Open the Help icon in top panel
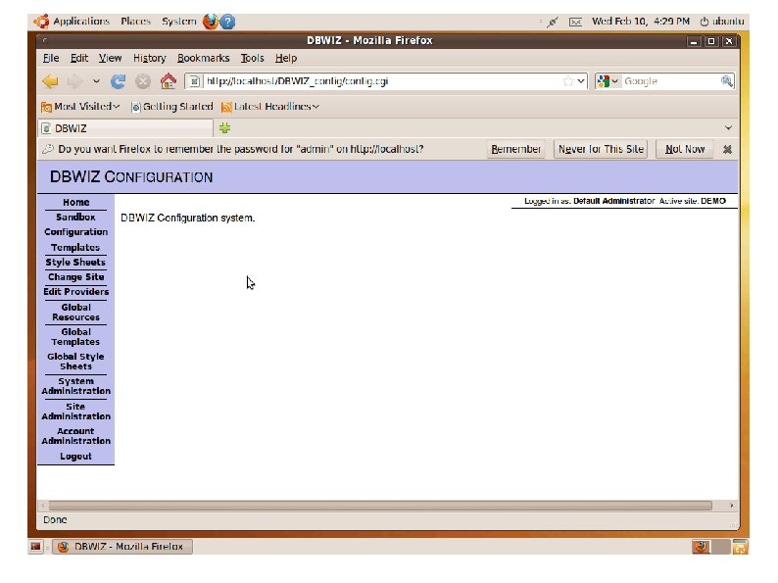Image resolution: width=778 pixels, height=583 pixels. pos(227,22)
